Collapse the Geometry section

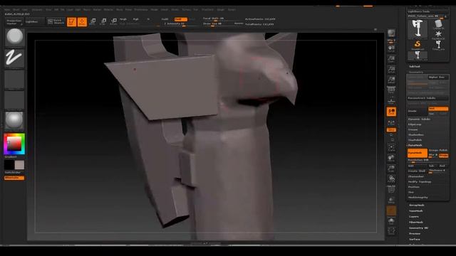tap(416, 72)
